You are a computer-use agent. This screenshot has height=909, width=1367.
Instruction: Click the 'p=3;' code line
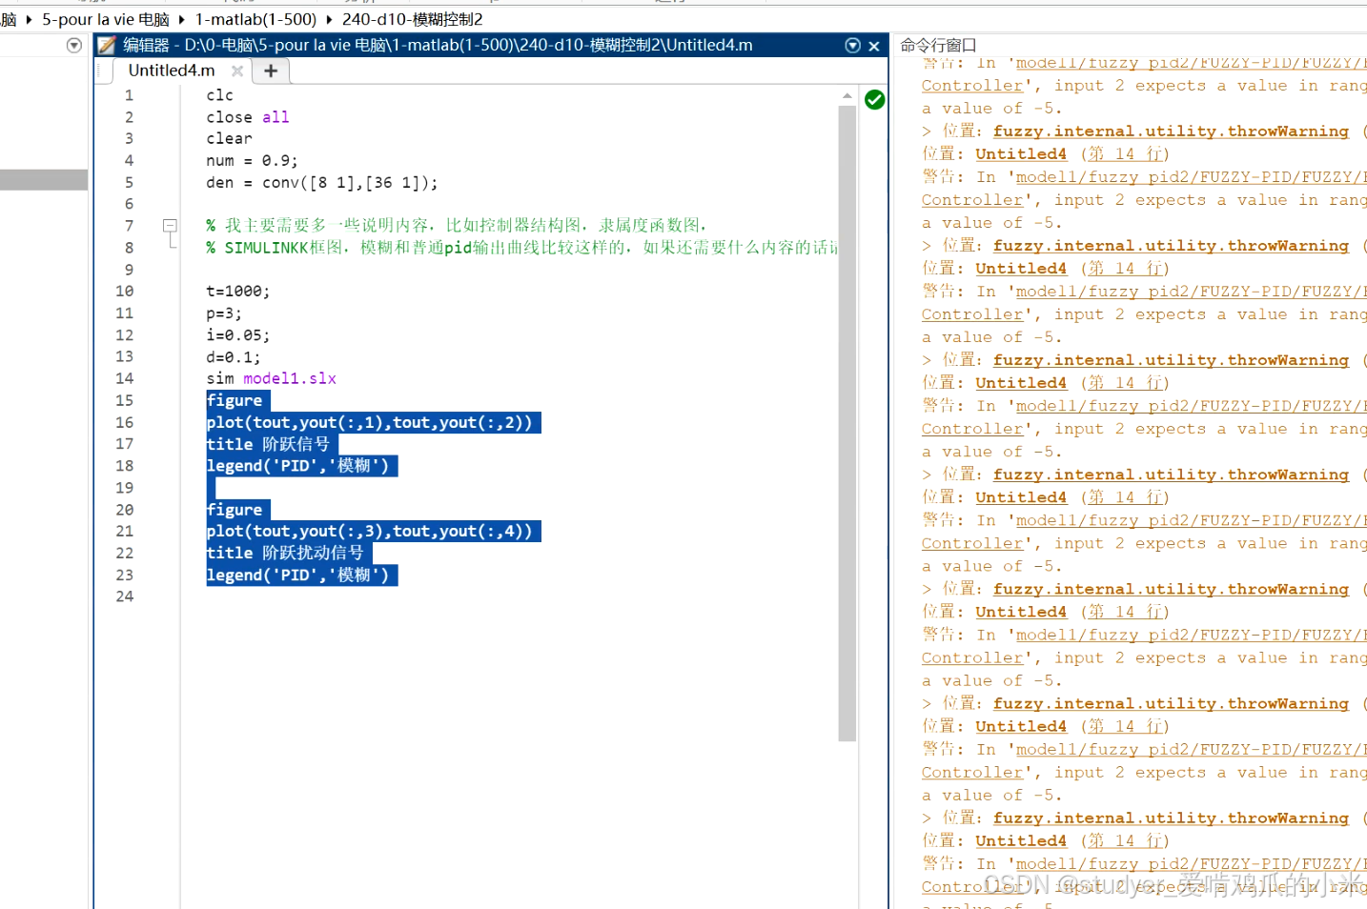pos(224,313)
